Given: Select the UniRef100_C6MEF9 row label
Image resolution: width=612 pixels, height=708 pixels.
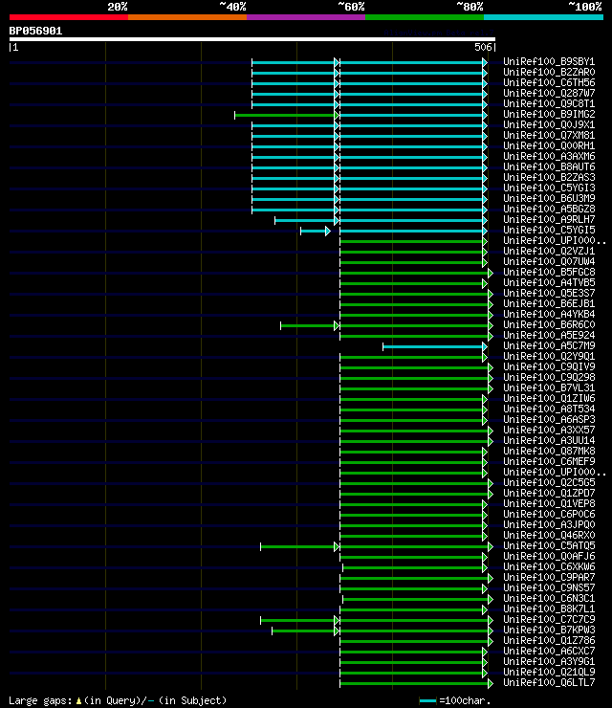Looking at the screenshot, I should pyautogui.click(x=549, y=462).
